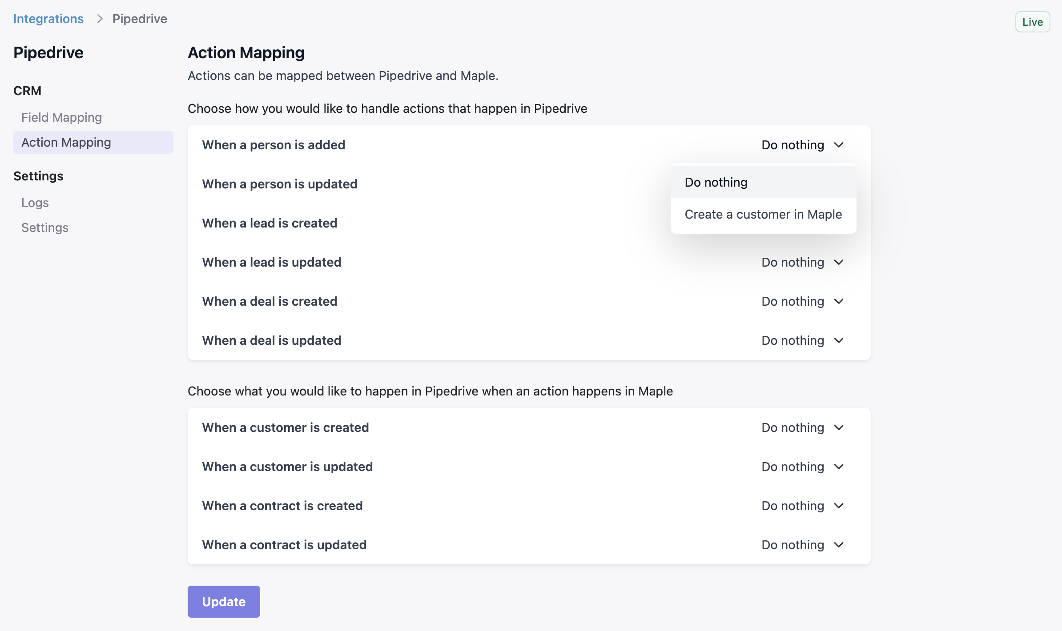1062x631 pixels.
Task: Open Settings sidebar item
Action: (45, 228)
